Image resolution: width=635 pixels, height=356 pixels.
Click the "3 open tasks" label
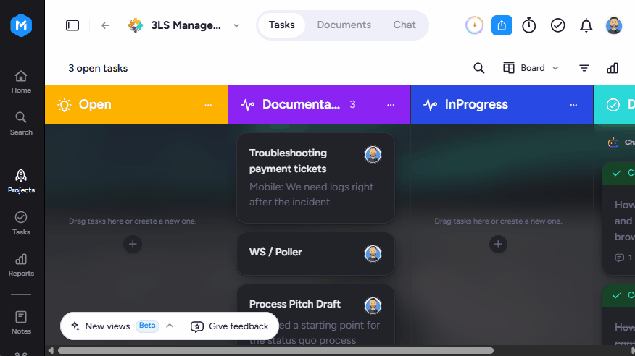click(x=98, y=68)
